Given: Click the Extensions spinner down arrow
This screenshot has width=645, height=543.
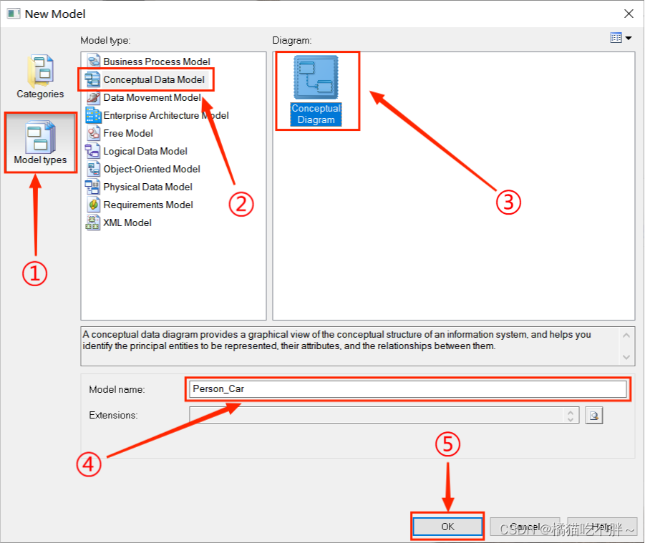Looking at the screenshot, I should [571, 419].
